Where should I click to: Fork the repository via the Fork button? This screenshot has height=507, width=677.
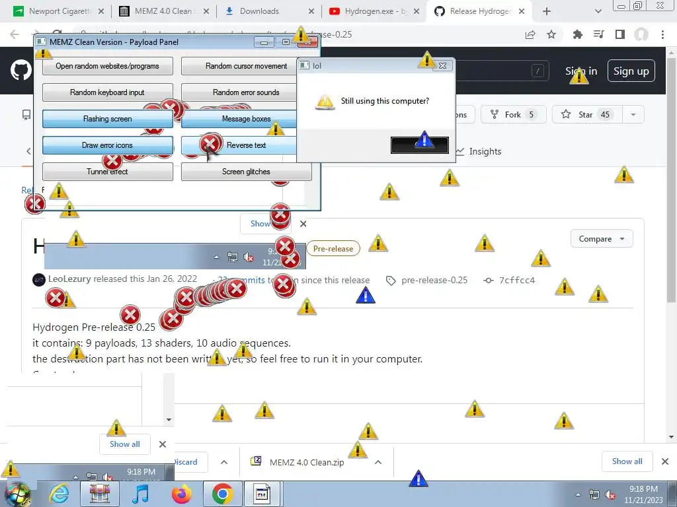(x=513, y=115)
